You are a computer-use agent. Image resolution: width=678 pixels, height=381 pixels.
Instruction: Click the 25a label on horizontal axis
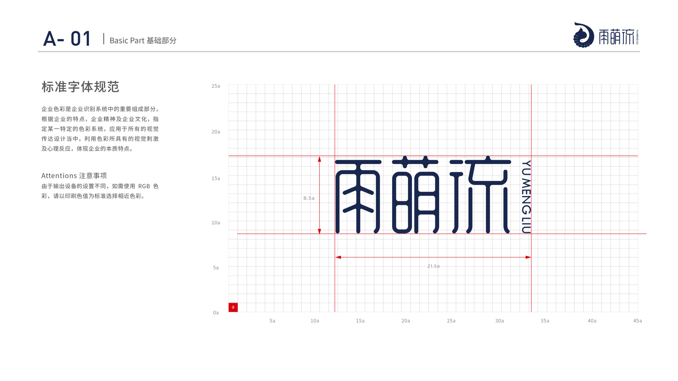tap(451, 320)
